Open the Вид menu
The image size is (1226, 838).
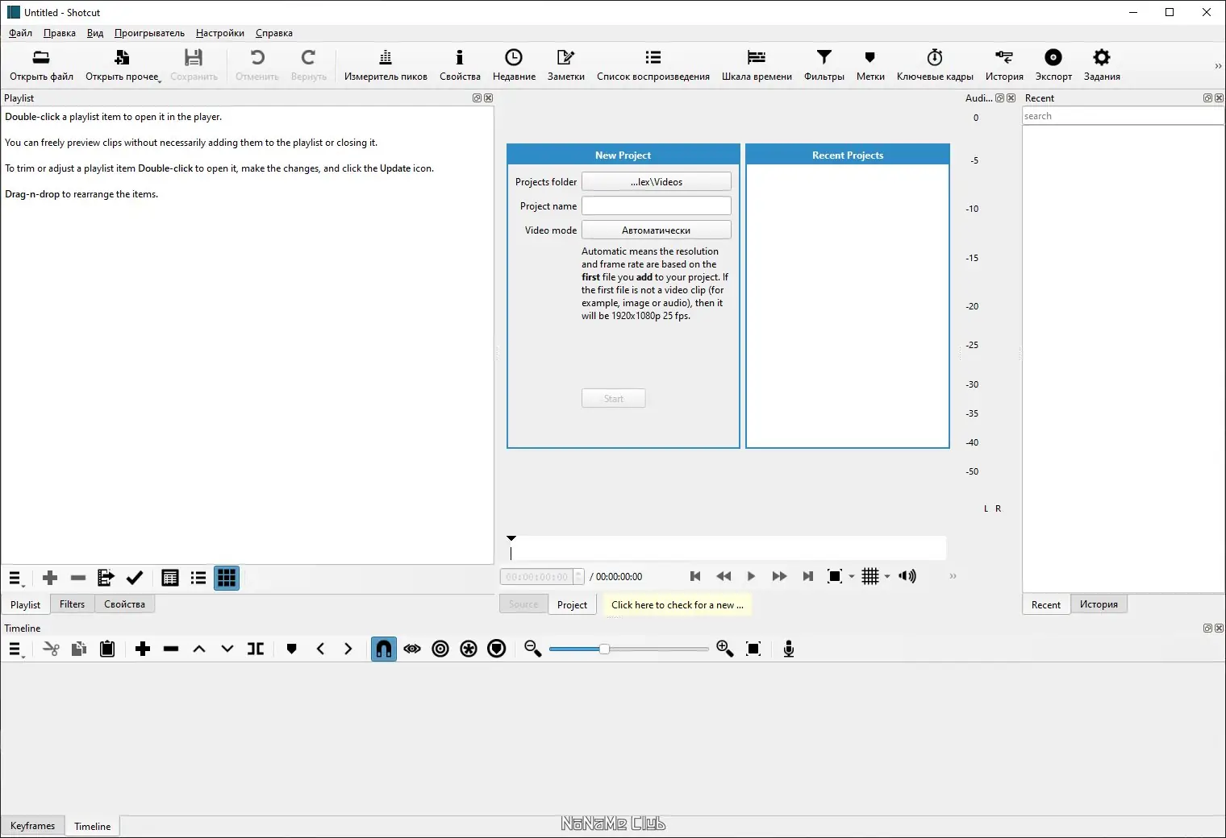tap(95, 33)
